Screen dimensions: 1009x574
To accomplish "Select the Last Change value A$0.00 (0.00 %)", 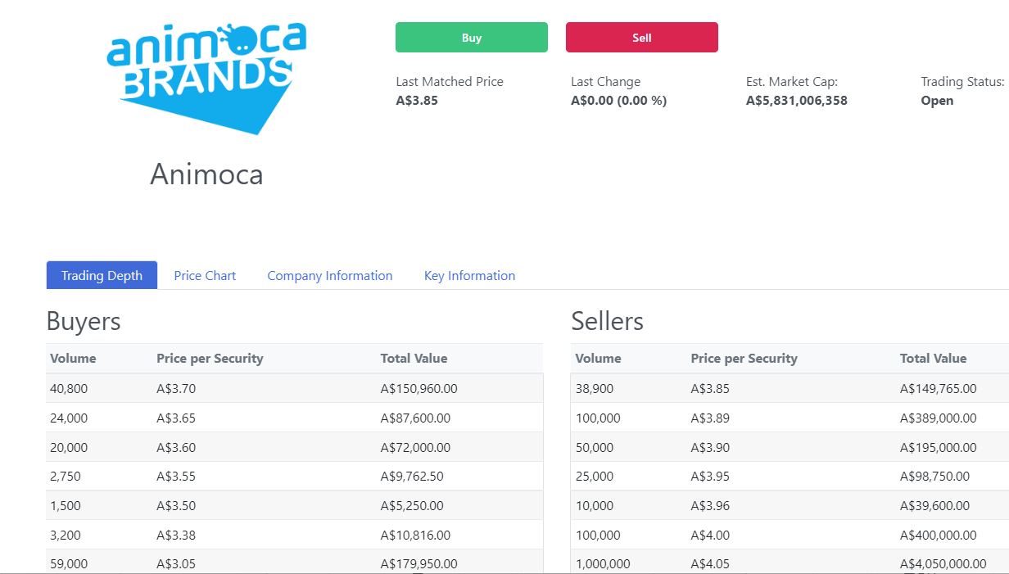I will click(618, 101).
